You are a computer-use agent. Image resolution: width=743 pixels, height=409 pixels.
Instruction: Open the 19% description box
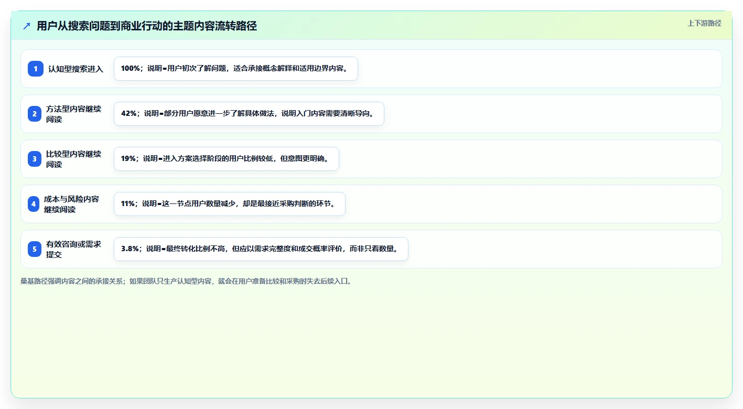(x=227, y=159)
